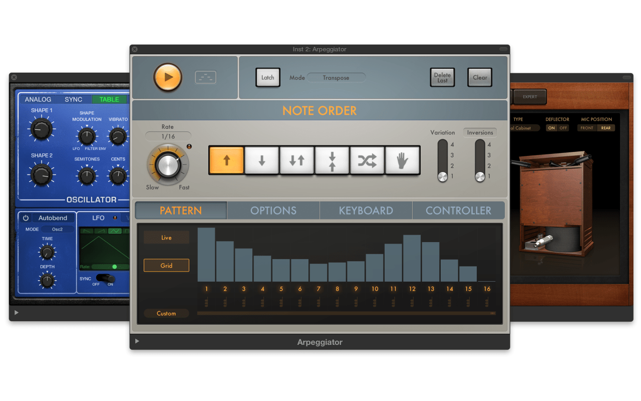Screen dimensions: 641x401
Task: Select the as-played hand note order icon
Action: point(403,160)
